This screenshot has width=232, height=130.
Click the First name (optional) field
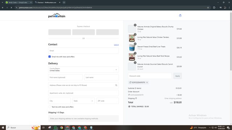[x=65, y=77]
